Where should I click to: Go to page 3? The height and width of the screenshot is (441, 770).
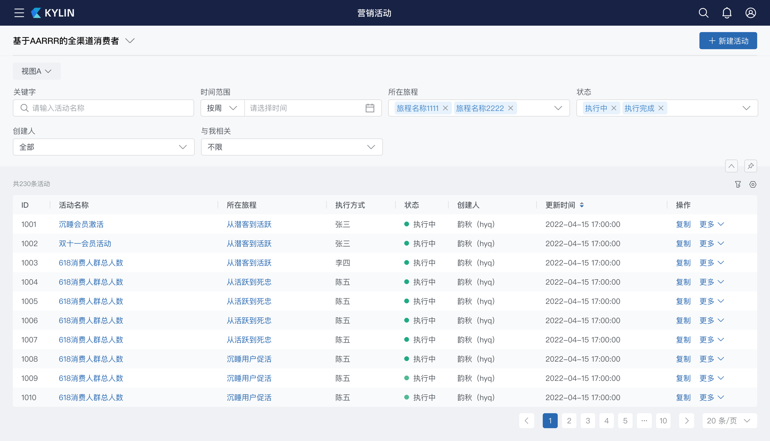588,420
